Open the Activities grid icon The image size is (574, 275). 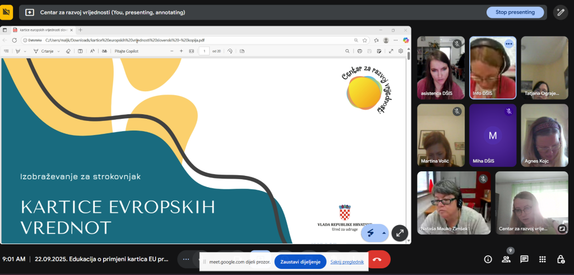pyautogui.click(x=543, y=259)
